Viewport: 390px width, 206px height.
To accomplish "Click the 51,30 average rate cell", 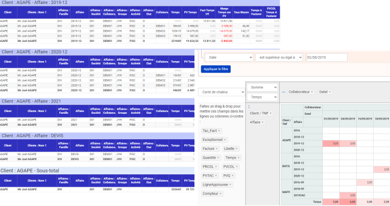I will coord(246,36).
